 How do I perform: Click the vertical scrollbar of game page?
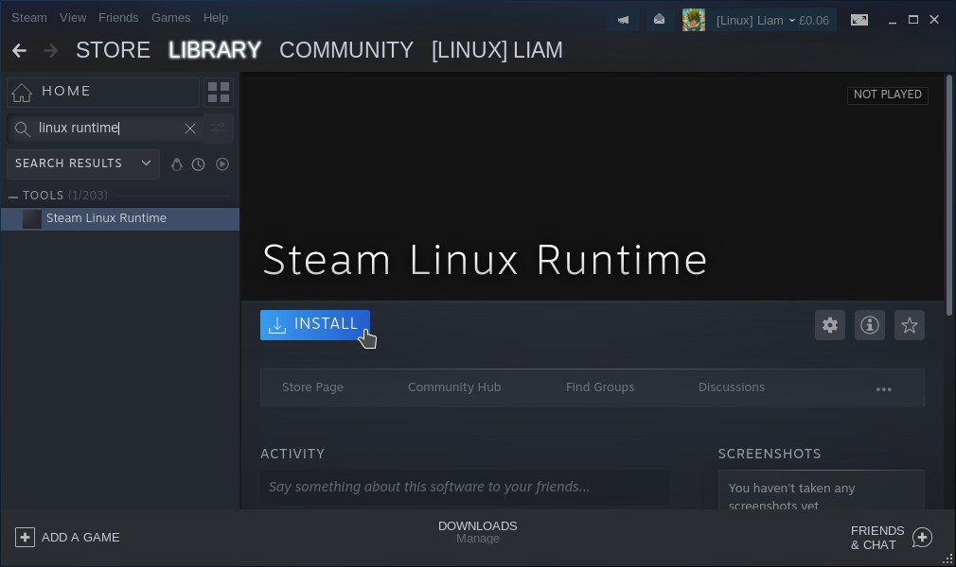[x=948, y=195]
